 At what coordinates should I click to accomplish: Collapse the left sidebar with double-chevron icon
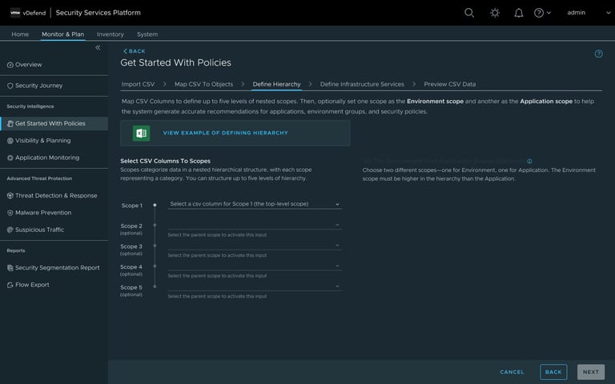(98, 48)
